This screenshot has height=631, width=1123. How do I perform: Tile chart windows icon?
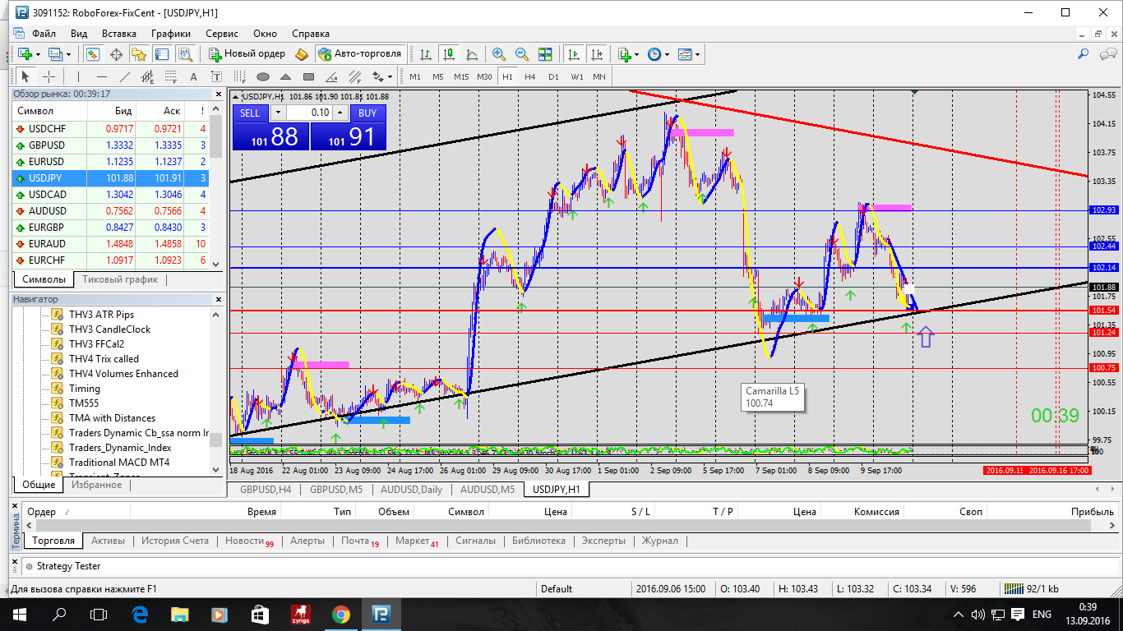point(544,54)
